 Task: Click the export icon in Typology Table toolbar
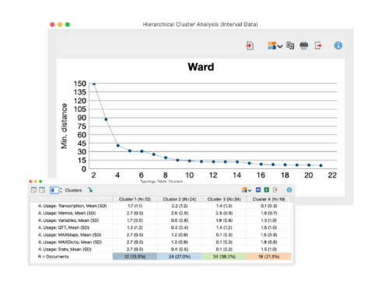coord(275,190)
